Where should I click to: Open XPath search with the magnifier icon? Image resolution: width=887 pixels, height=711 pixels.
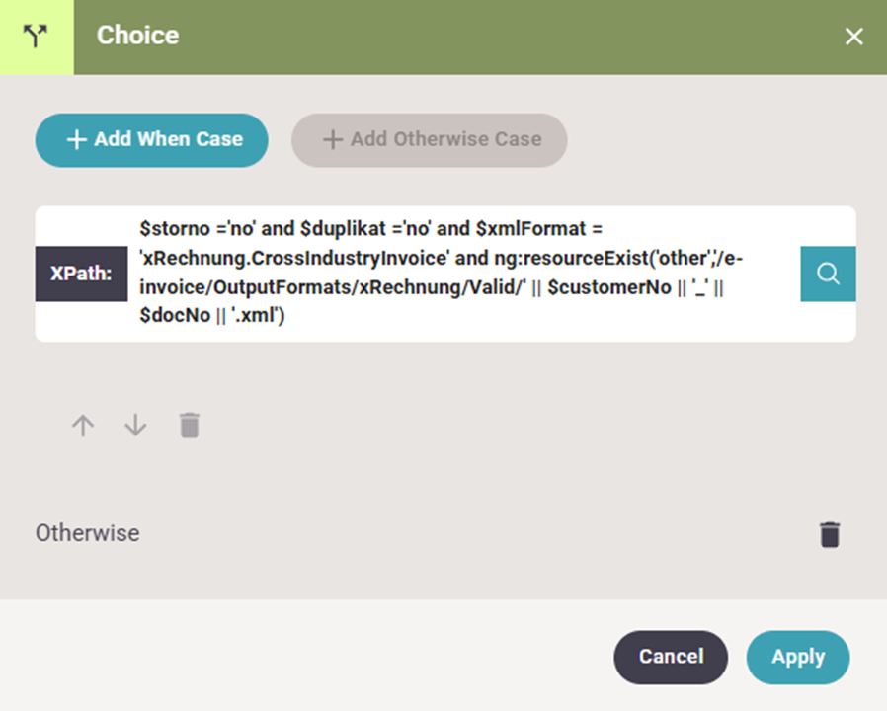coord(828,274)
